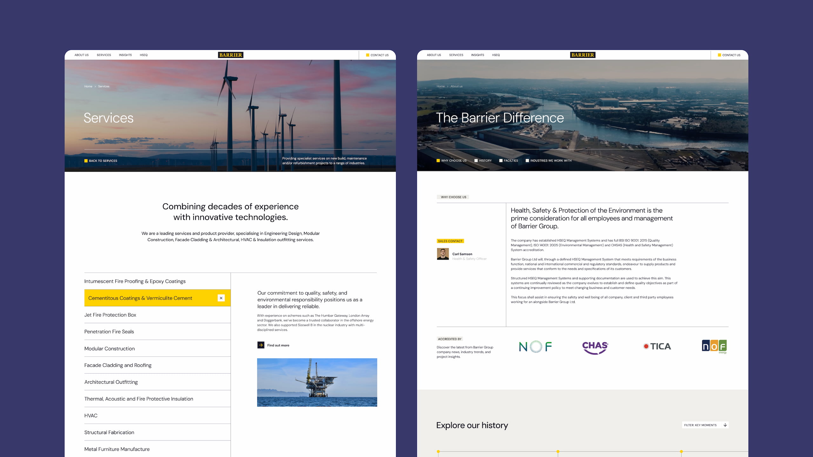Close the Cementitous Coatings item with X
813x457 pixels.
221,298
